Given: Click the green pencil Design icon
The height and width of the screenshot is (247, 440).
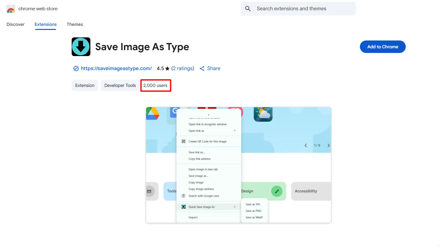Looking at the screenshot, I should (x=277, y=191).
